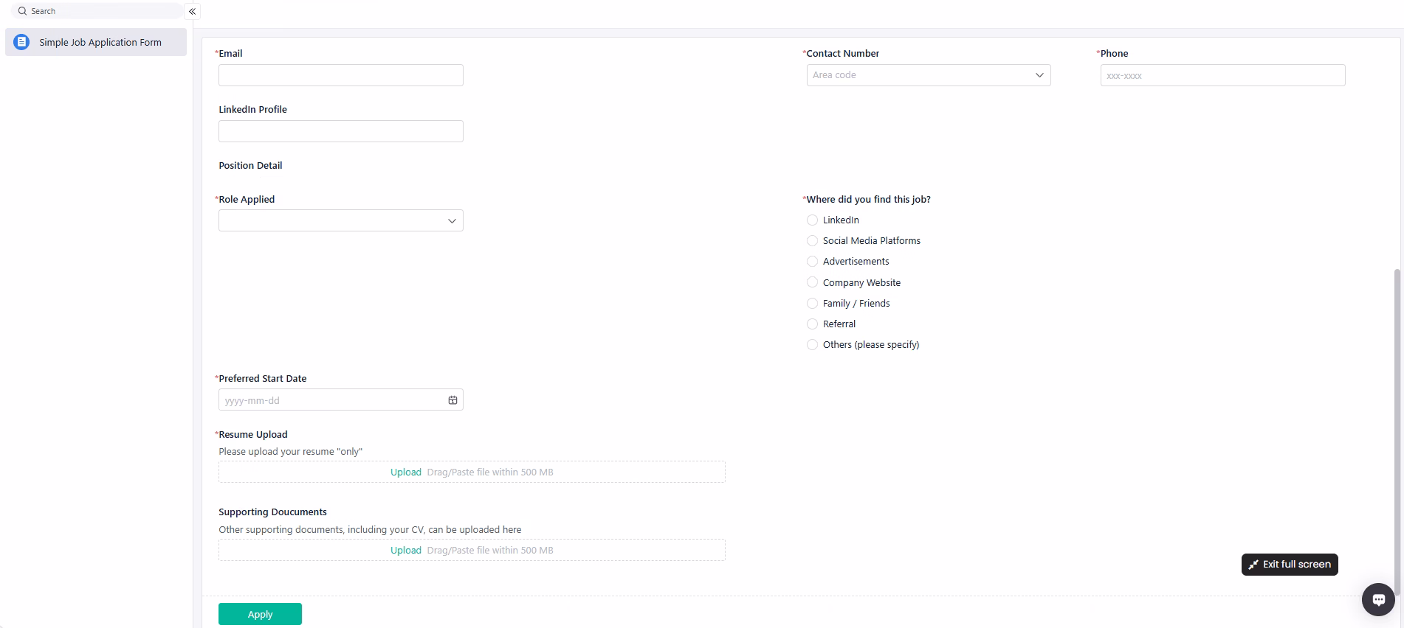
Task: Click the Simple Job Application Form icon
Action: (x=21, y=42)
